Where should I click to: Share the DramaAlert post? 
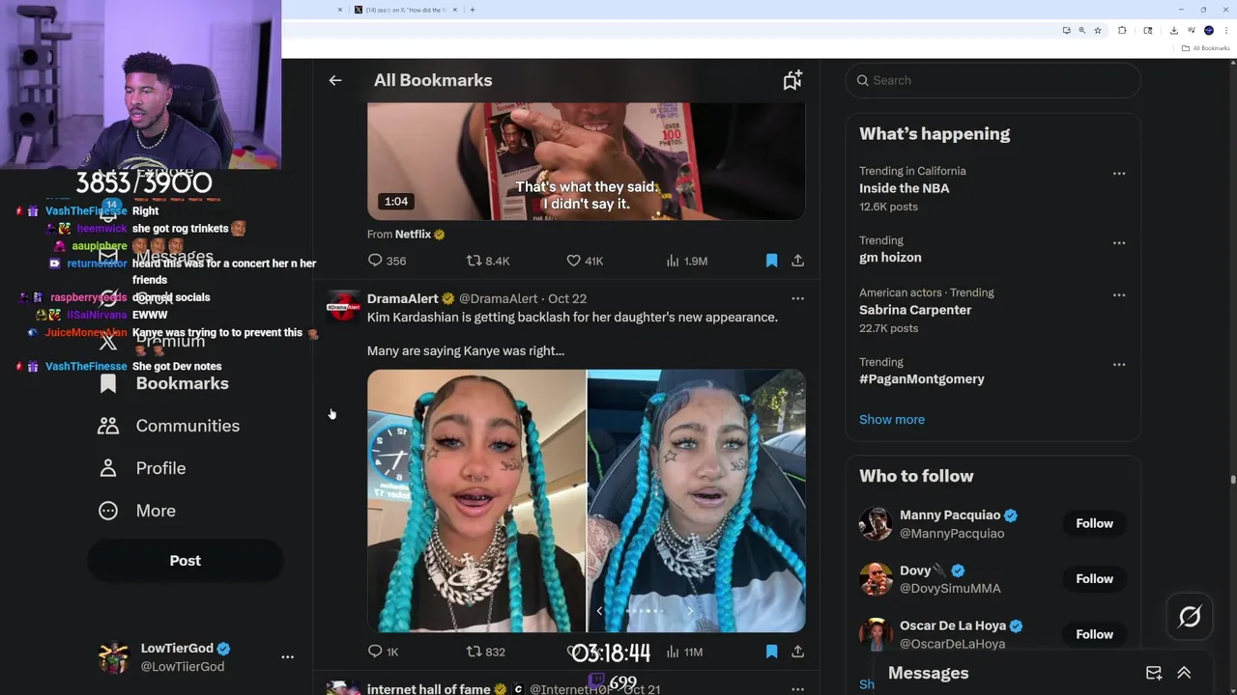797,652
